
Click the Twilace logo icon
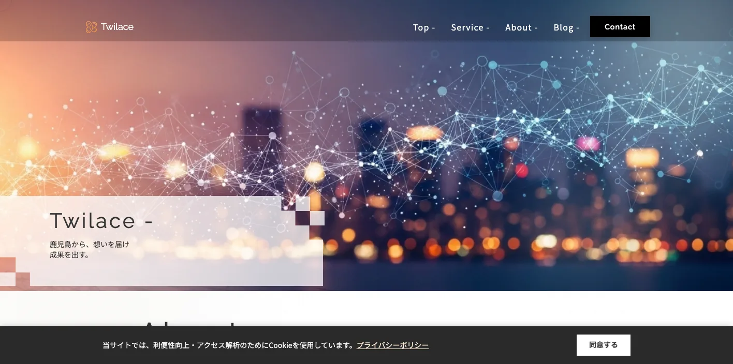coord(91,27)
